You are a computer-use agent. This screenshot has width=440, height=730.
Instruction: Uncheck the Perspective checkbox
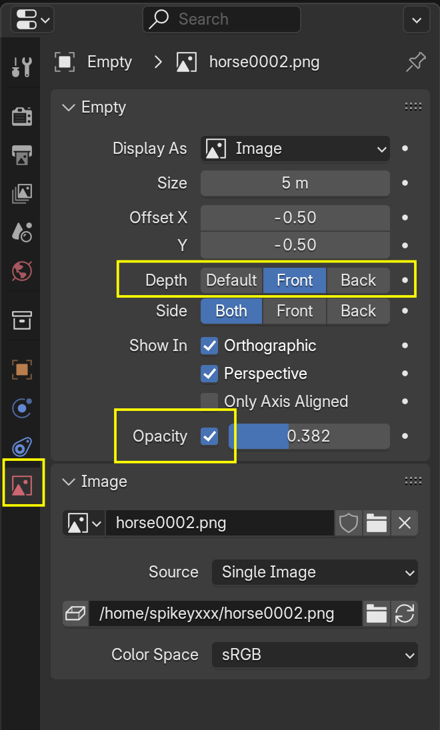click(x=209, y=374)
